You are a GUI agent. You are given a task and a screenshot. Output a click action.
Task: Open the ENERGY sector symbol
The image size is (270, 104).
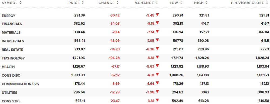point(8,16)
